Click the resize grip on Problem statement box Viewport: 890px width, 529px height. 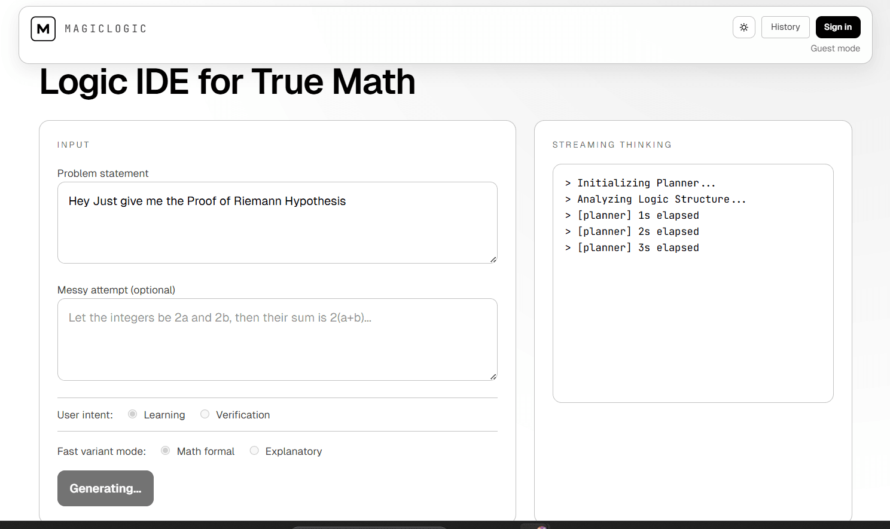(493, 258)
